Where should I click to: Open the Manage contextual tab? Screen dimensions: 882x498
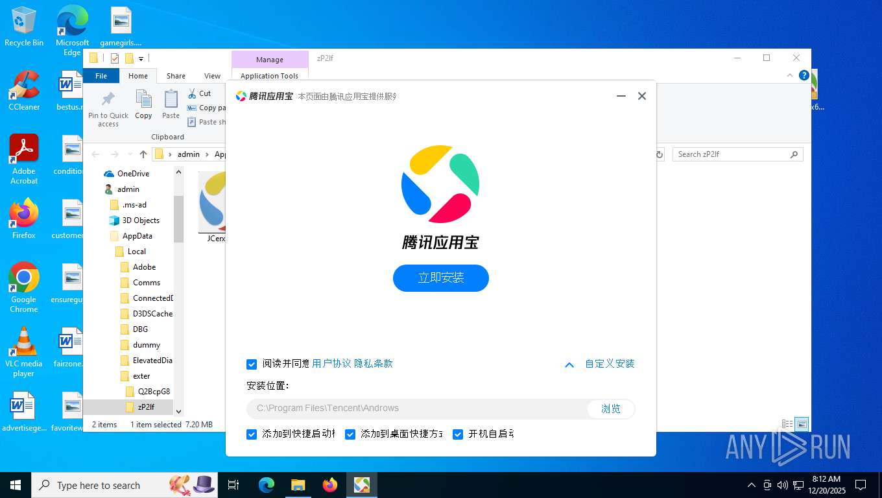pos(269,60)
